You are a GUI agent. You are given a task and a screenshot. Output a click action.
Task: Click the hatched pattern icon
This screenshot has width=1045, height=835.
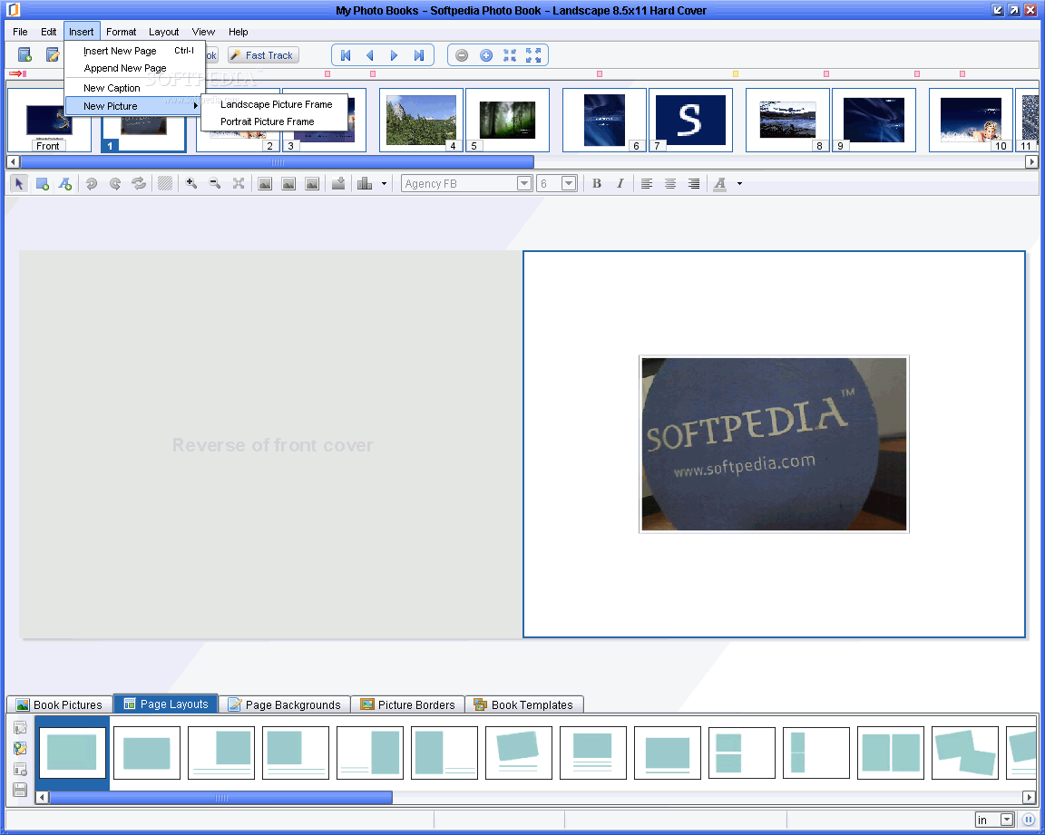click(x=164, y=184)
